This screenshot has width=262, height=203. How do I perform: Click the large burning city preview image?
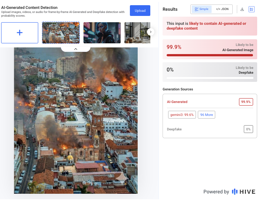click(76, 122)
